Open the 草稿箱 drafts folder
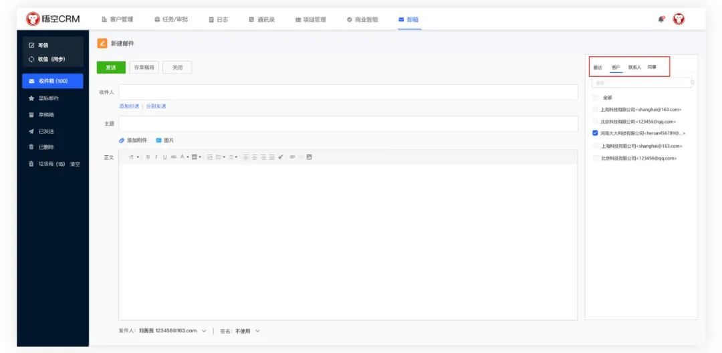Image resolution: width=722 pixels, height=353 pixels. pyautogui.click(x=41, y=114)
